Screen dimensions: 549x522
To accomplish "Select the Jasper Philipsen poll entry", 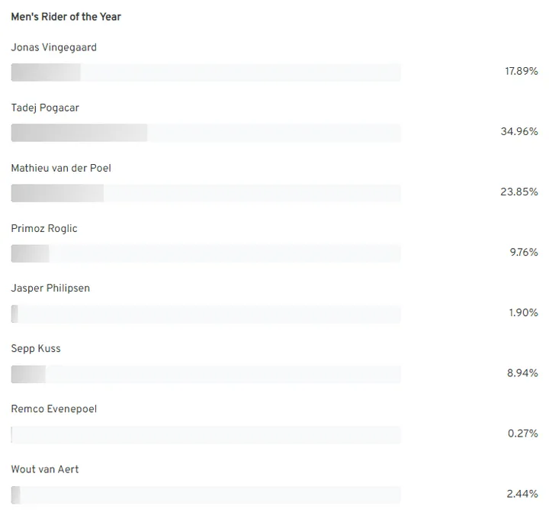I will [x=50, y=288].
